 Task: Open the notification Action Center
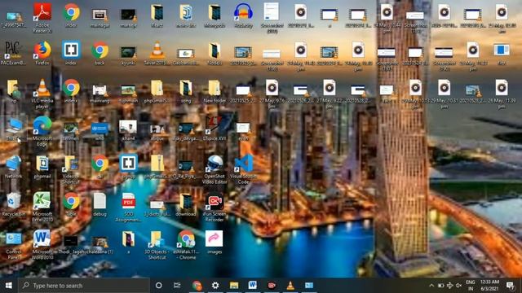(x=510, y=286)
